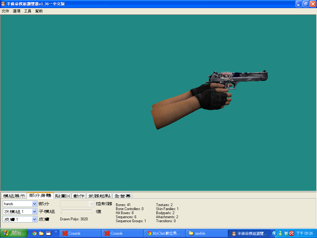This screenshot has height=238, width=317.
Task: Open the 選項 menu
Action: click(17, 11)
